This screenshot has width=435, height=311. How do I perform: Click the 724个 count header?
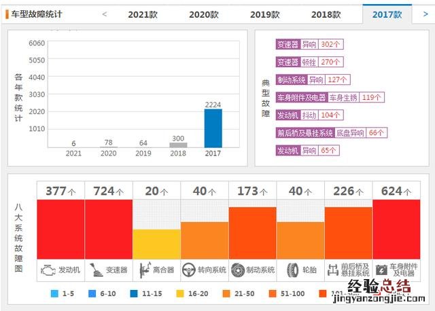[x=109, y=191]
